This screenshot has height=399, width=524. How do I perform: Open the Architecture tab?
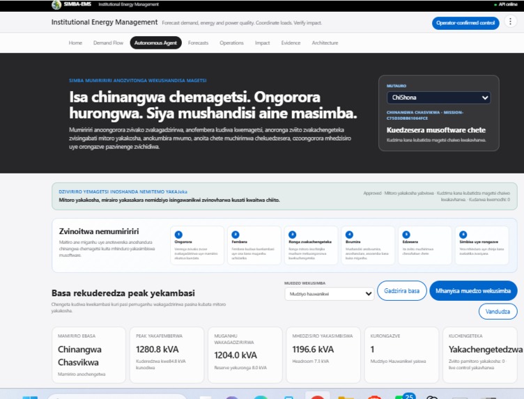click(x=325, y=42)
